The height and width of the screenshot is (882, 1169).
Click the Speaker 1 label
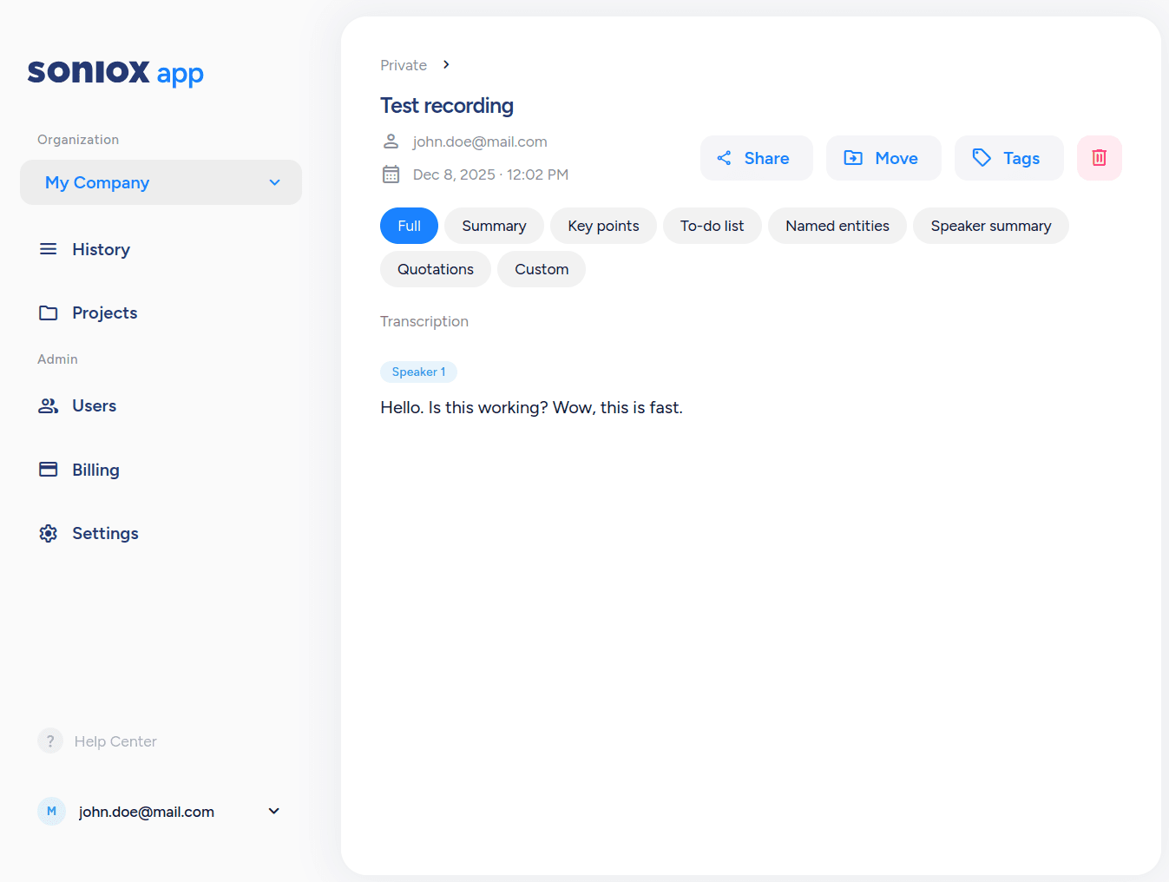point(418,372)
